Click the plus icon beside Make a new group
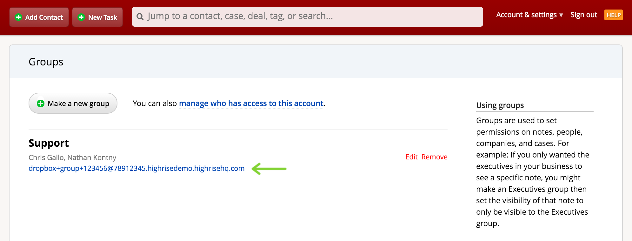632x241 pixels. 41,104
